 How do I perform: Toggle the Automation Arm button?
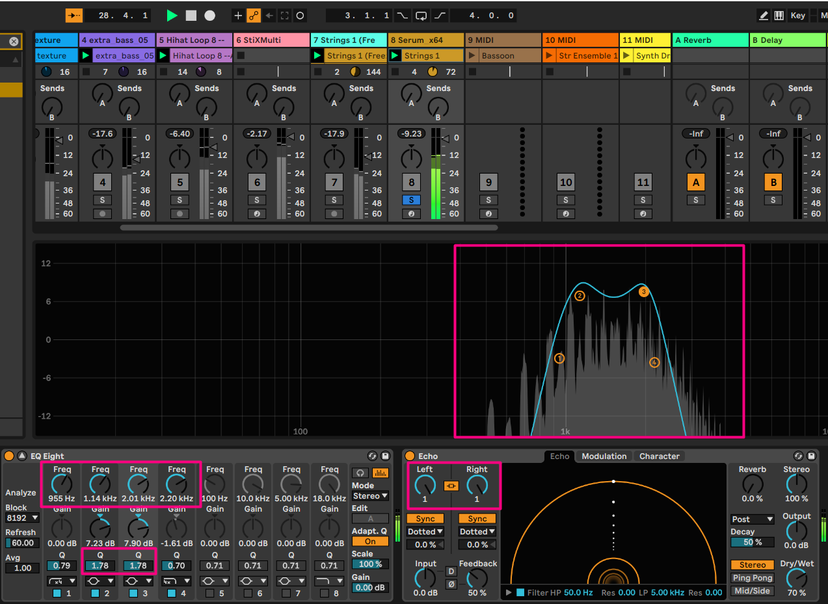[x=254, y=15]
